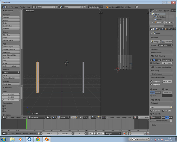Screen dimensions: 177x142
Task: Click the RenderLayers icon in outliner
Action: [x=156, y=17]
